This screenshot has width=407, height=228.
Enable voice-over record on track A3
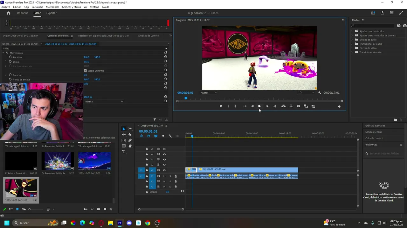click(176, 187)
